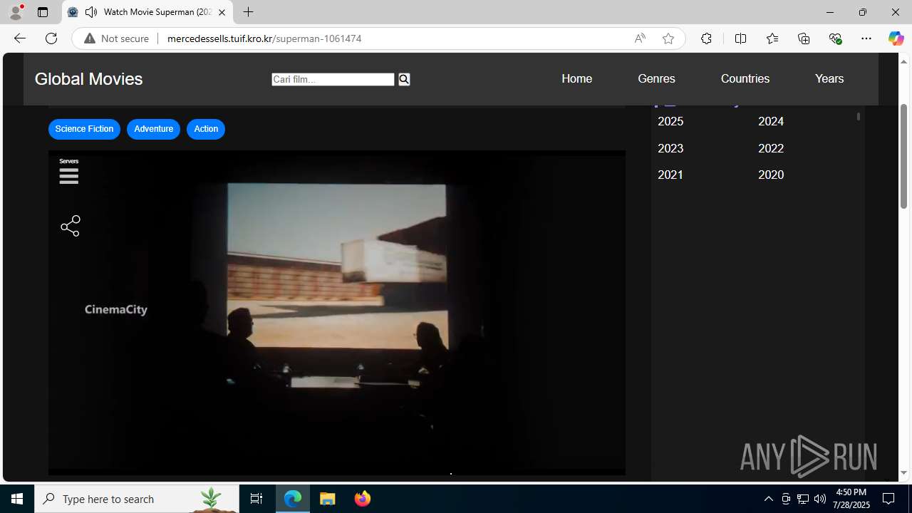Open the Extensions menu
Screen dimensions: 912x513
pos(706,38)
